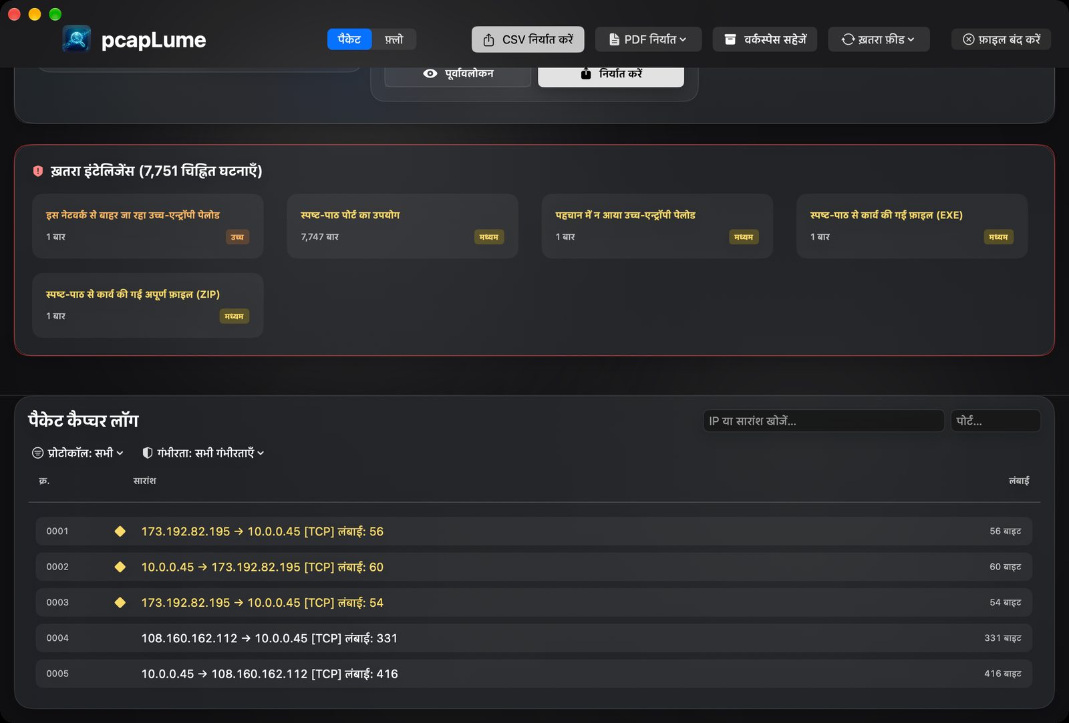This screenshot has width=1069, height=723.
Task: Click the IP या सारांश खोजें search field
Action: point(823,421)
